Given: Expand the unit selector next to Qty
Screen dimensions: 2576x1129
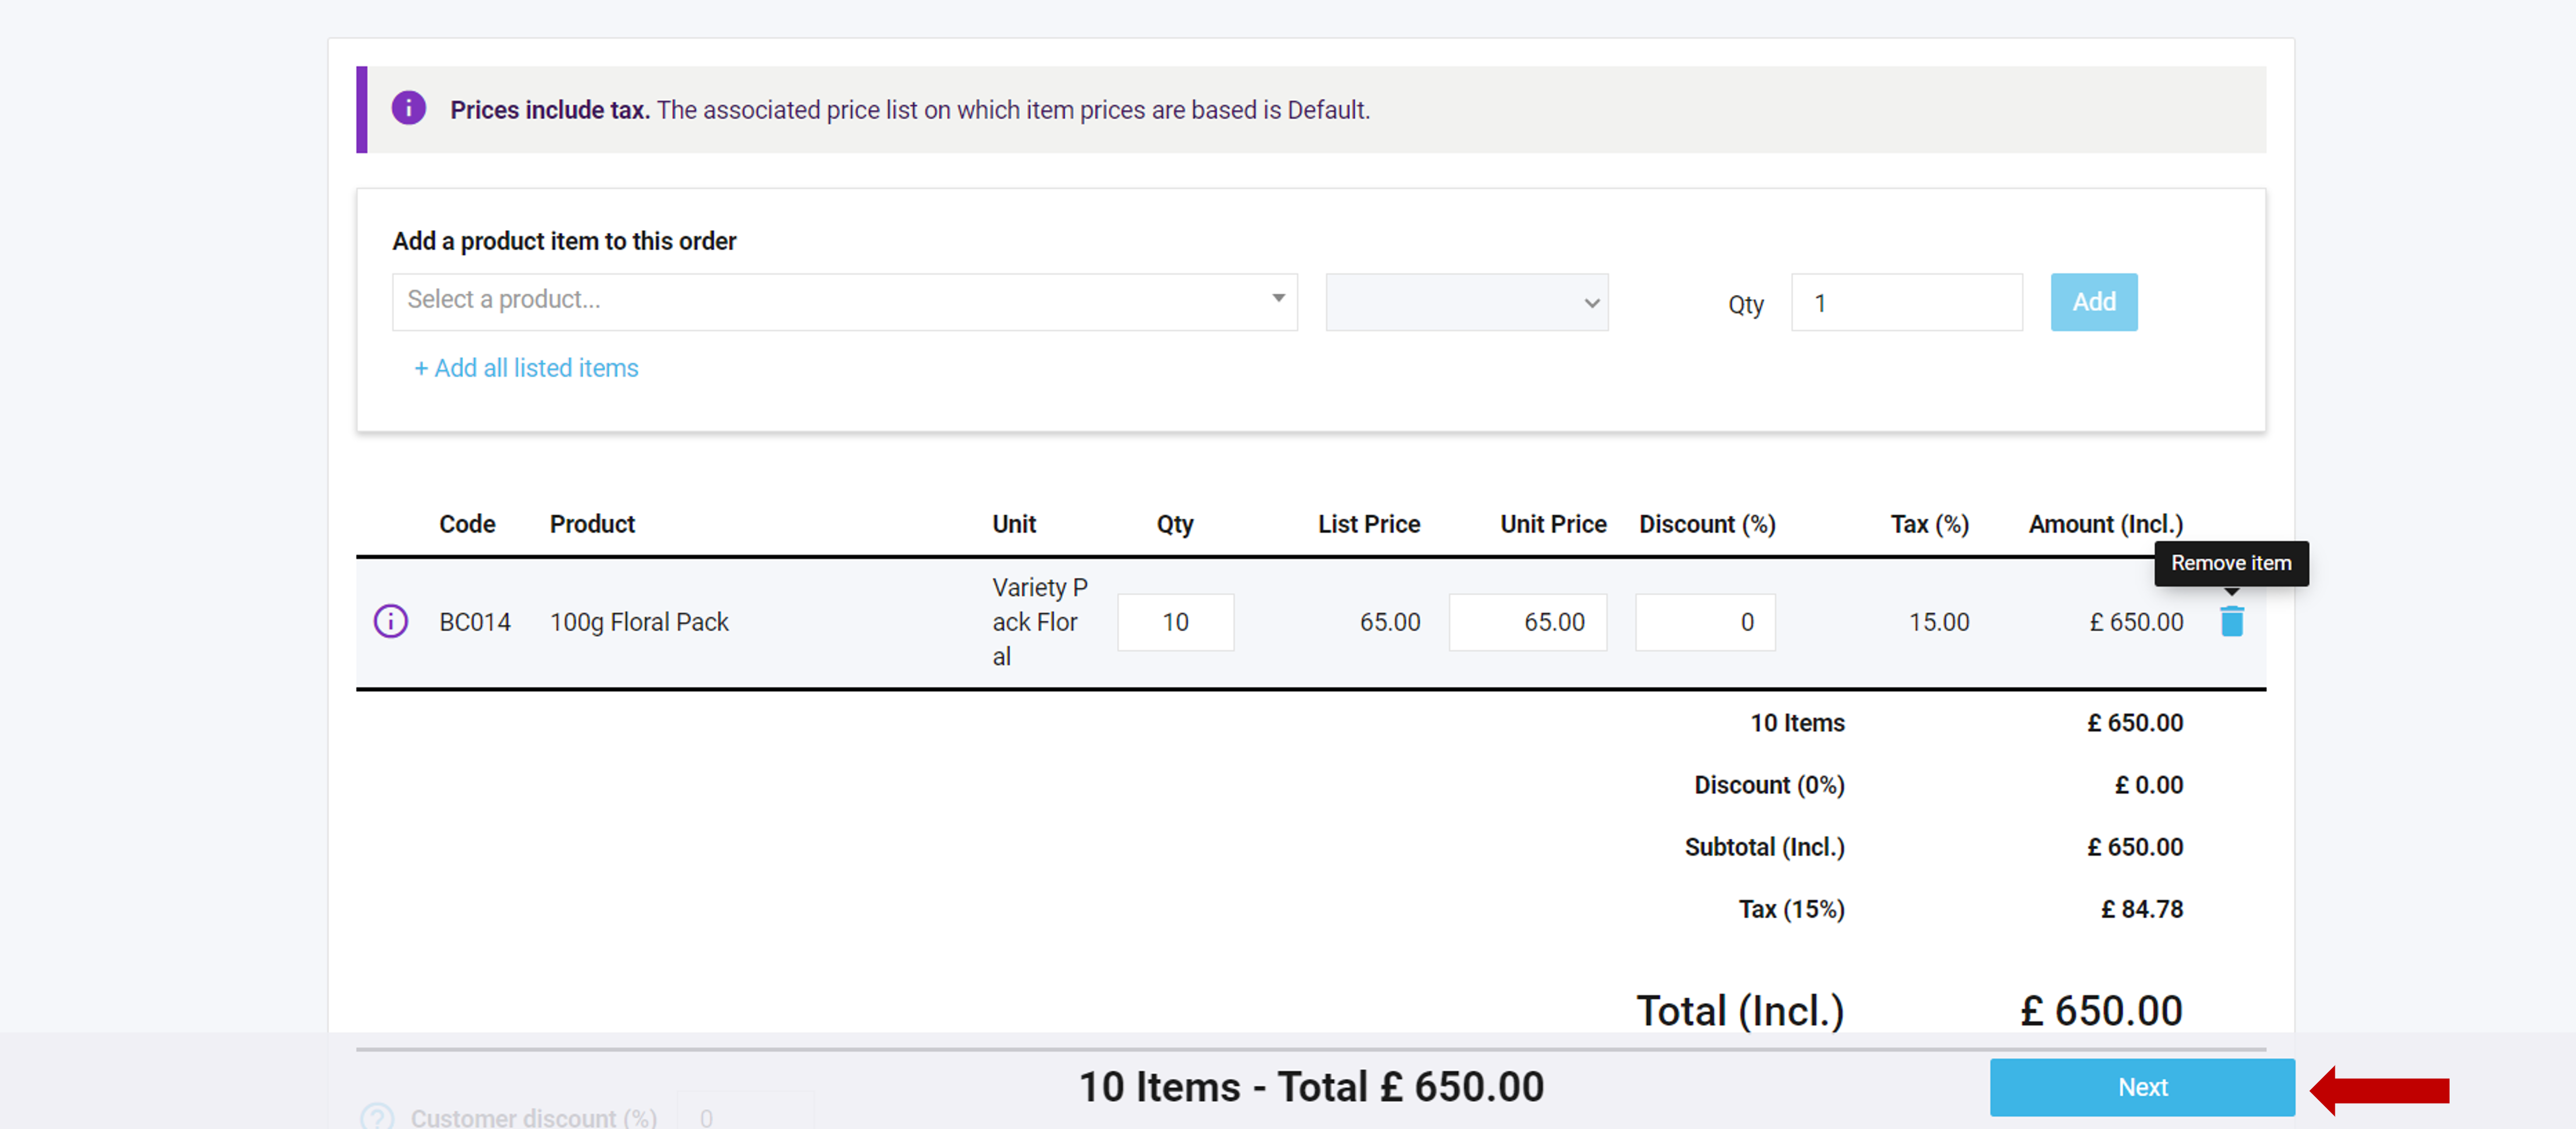Looking at the screenshot, I should (x=1466, y=302).
